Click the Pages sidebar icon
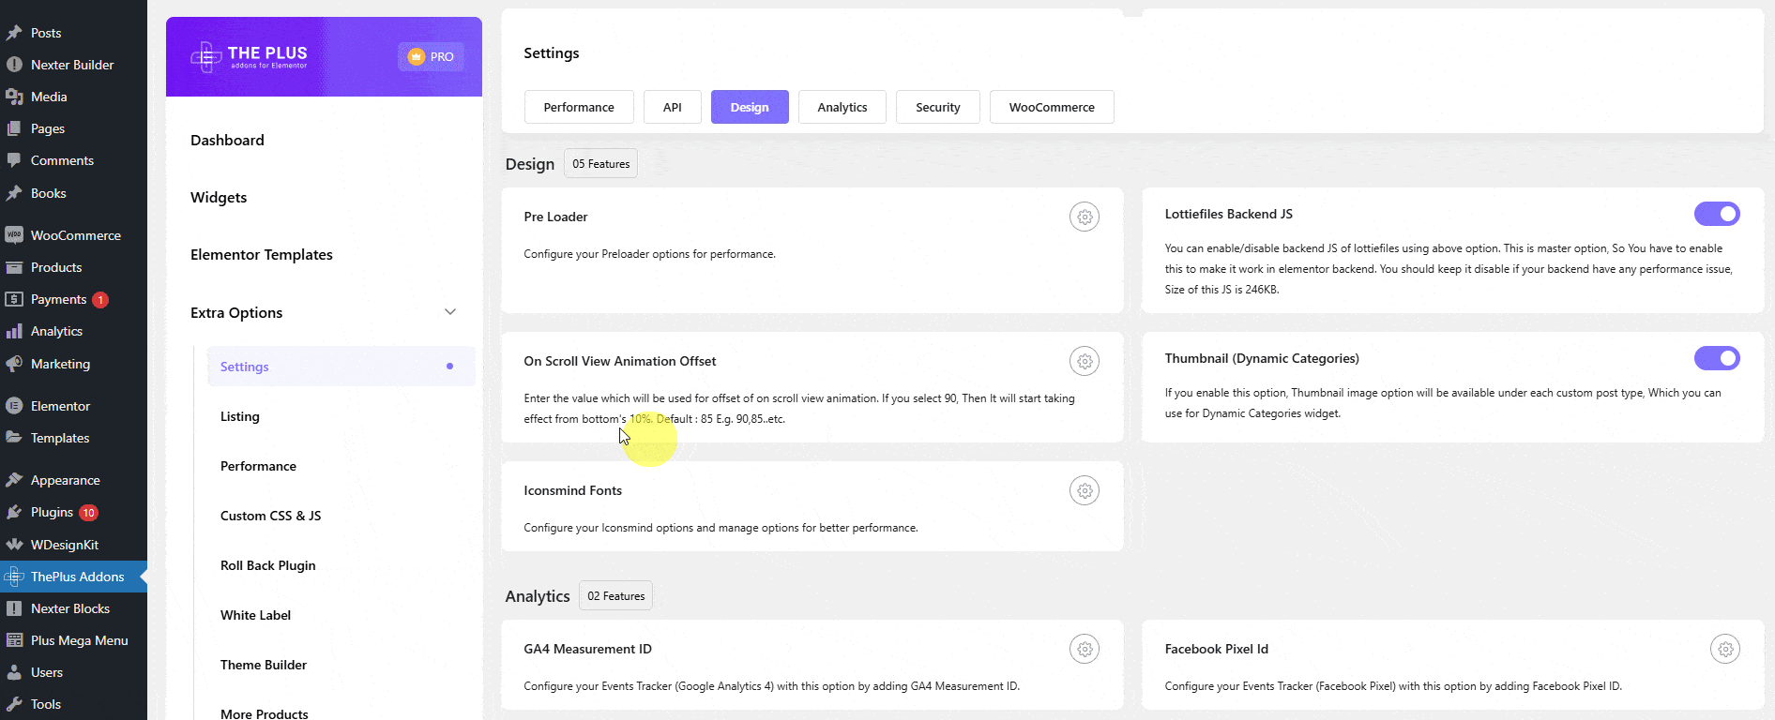The height and width of the screenshot is (720, 1775). tap(14, 128)
